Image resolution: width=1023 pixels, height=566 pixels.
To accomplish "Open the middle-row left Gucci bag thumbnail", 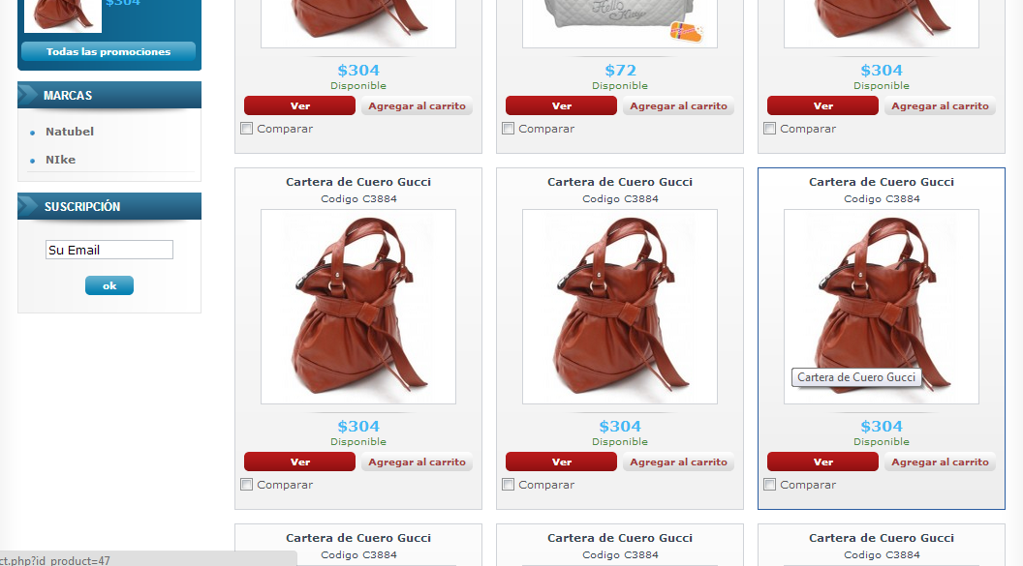I will [x=358, y=307].
